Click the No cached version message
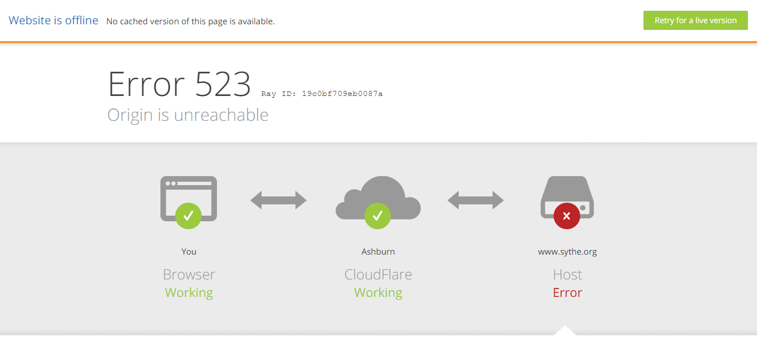The width and height of the screenshot is (757, 350). [x=190, y=21]
